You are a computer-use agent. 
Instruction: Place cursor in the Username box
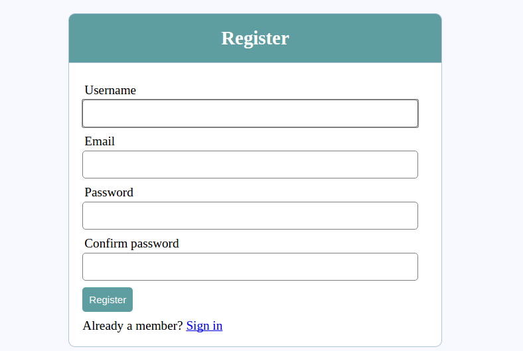tap(250, 113)
